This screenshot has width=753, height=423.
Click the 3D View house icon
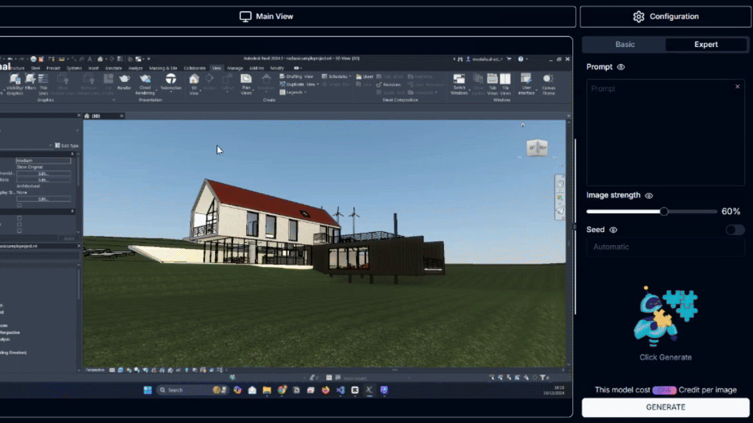click(x=194, y=80)
